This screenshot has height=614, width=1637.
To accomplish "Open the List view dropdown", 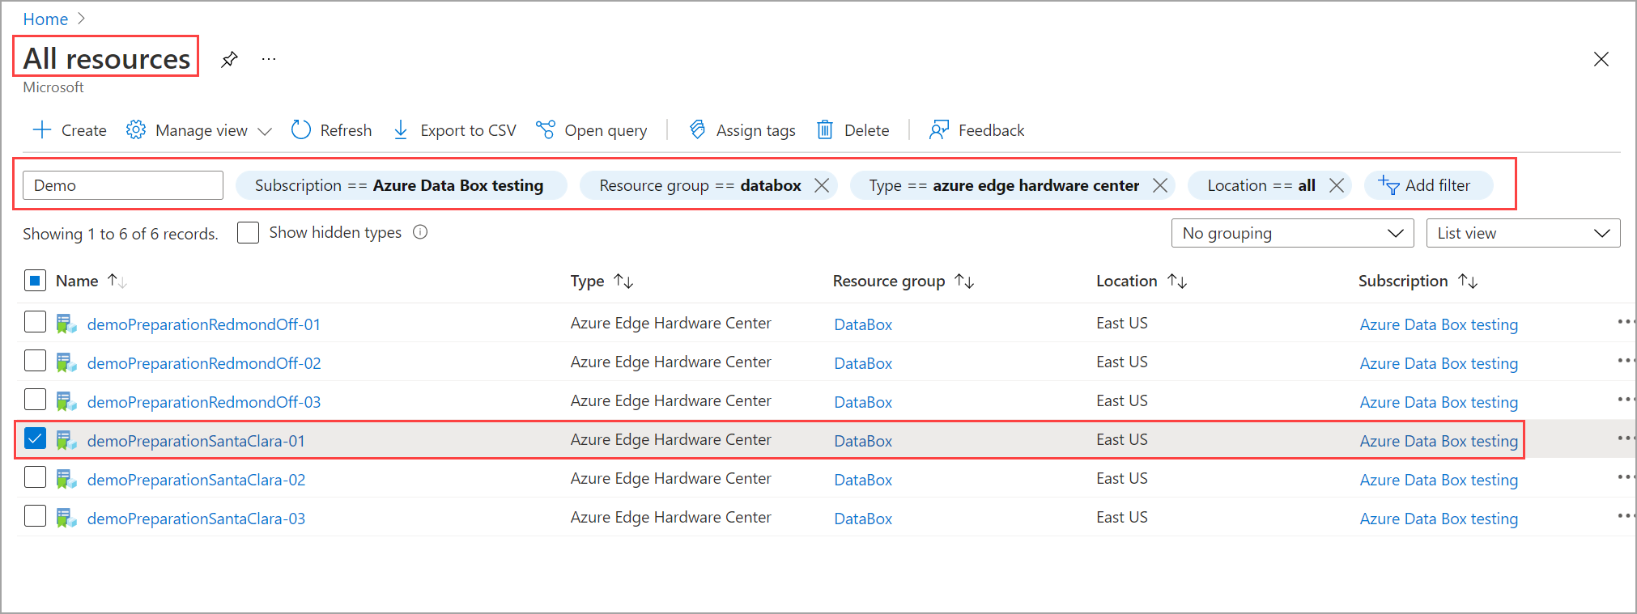I will click(x=1522, y=233).
